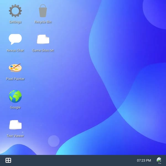Click the system tray icon beside the clock
This screenshot has width=166, height=166.
point(159,160)
